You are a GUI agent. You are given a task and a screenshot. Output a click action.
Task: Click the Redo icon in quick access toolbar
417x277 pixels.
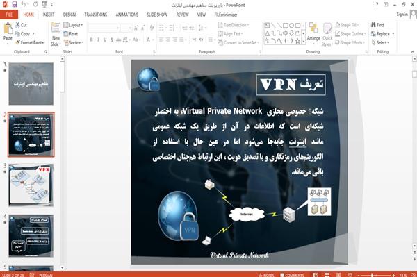(x=35, y=5)
